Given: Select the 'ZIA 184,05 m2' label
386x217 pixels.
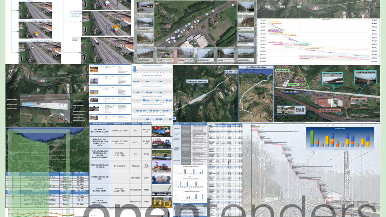Looking at the screenshot, I should pyautogui.click(x=291, y=92).
